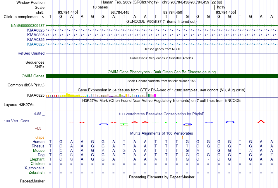Select the ENSG00000309437 gene label
Viewport: 278px width, 188px height.
click(28, 25)
